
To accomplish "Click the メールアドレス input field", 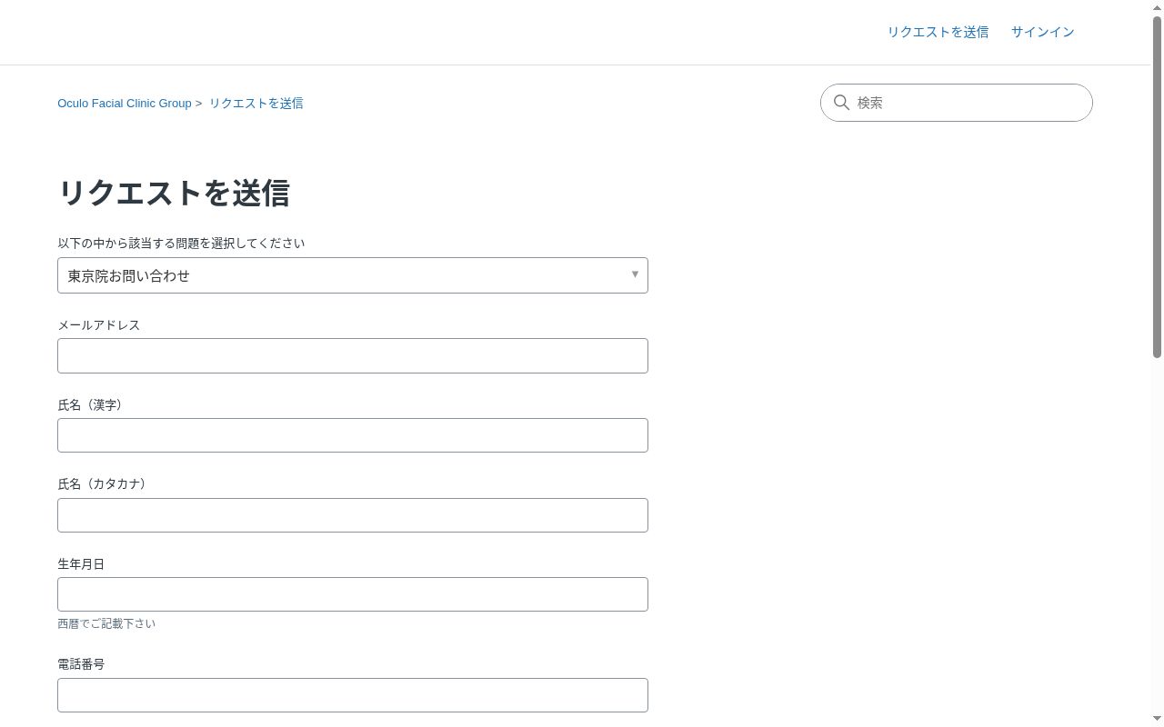I will (353, 356).
